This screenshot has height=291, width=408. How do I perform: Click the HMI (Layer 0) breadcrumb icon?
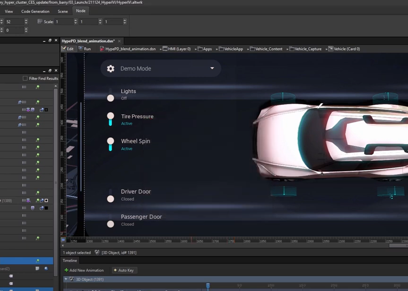pyautogui.click(x=165, y=49)
